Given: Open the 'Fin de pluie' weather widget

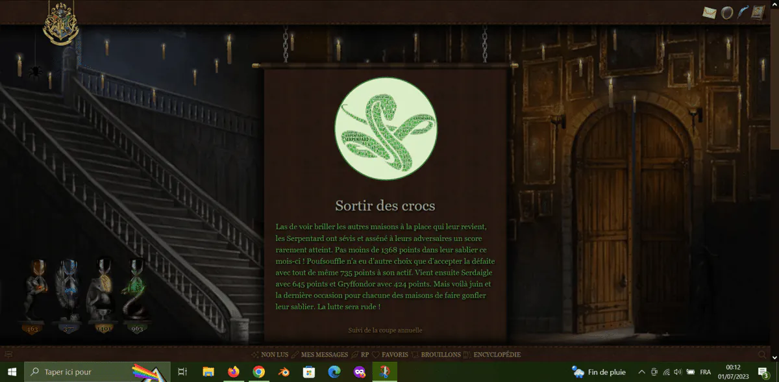Looking at the screenshot, I should [599, 372].
